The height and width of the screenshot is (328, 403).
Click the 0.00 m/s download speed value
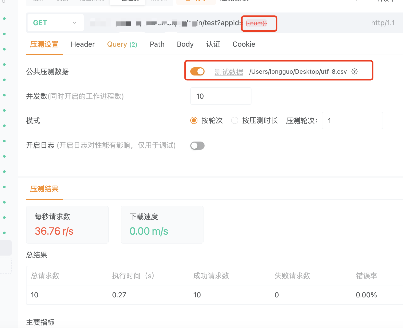point(149,231)
